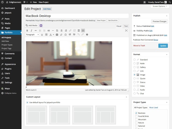
Task: Click the Get Shortlink button
Action: pos(113,20)
